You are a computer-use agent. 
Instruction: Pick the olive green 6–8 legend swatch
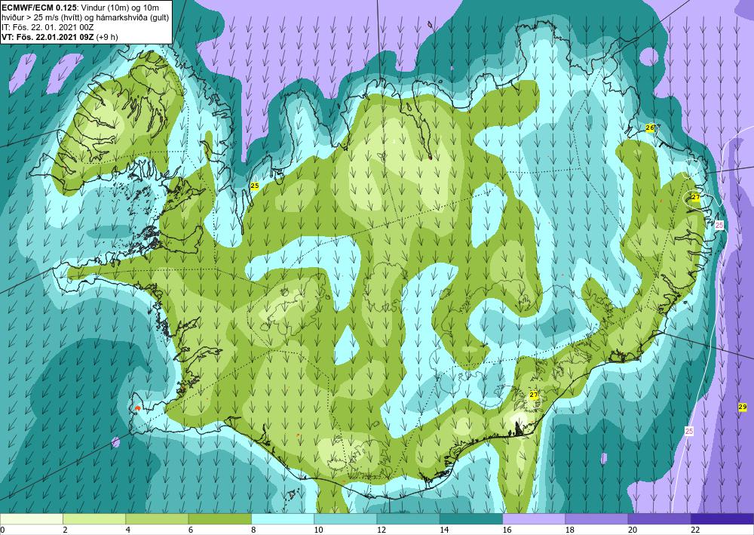coord(219,518)
